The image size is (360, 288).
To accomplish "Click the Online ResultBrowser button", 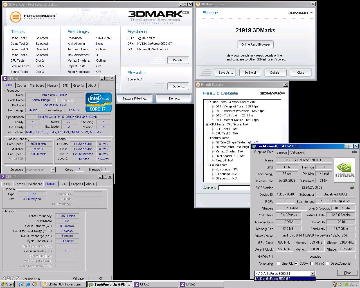I will pyautogui.click(x=255, y=44).
